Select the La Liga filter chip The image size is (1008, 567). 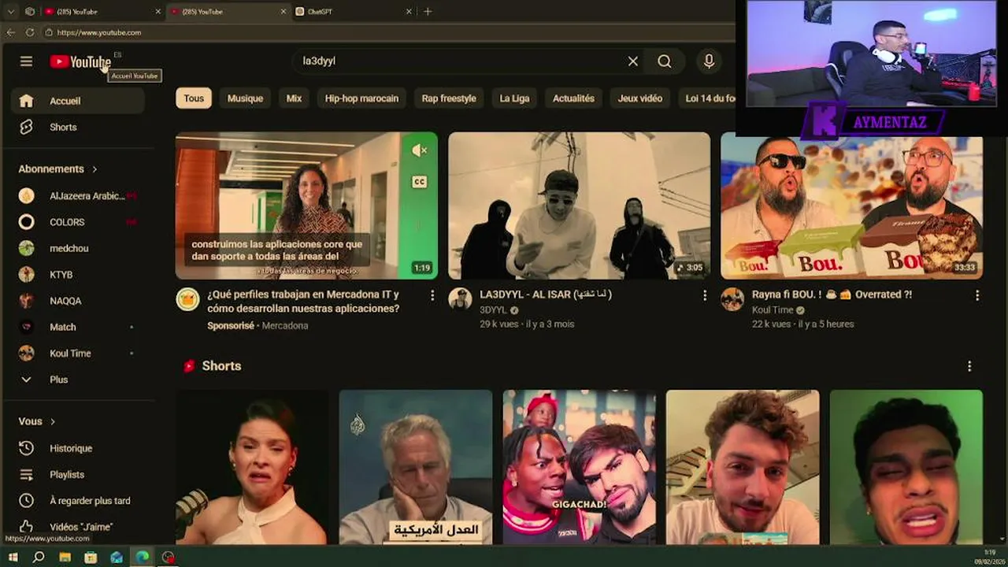(514, 98)
